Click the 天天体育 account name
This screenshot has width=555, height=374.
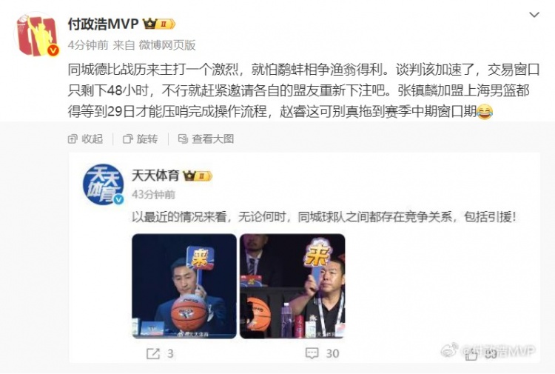(x=155, y=176)
